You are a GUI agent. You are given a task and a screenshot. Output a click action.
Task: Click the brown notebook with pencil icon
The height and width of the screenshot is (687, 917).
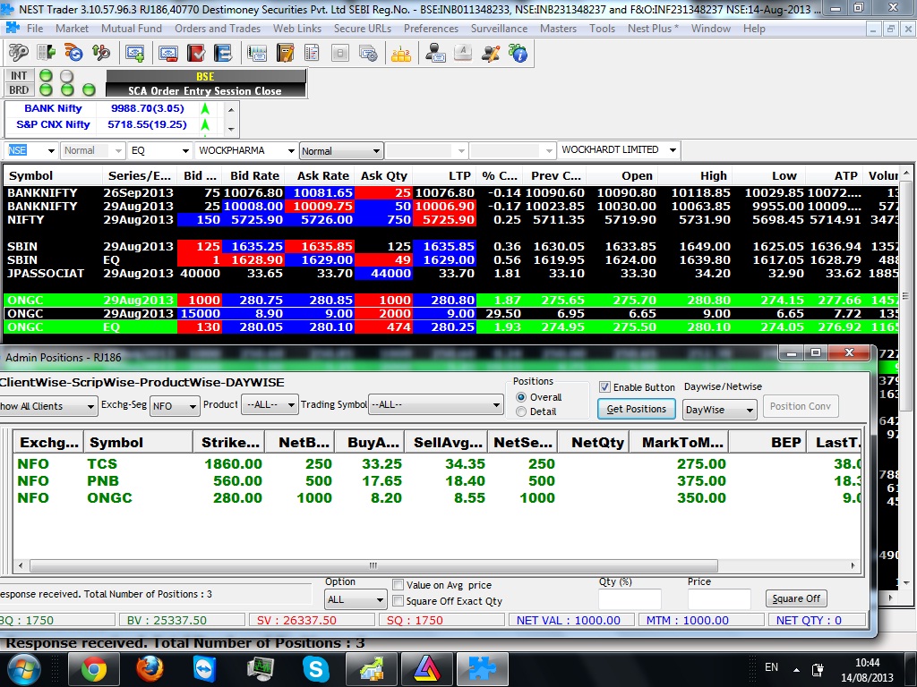pos(285,54)
